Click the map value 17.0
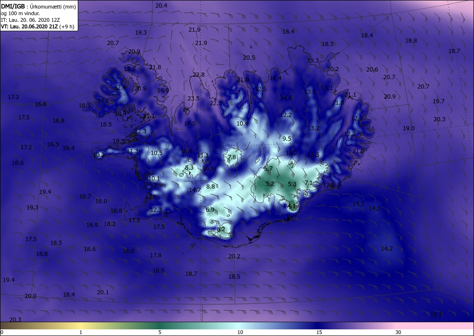This screenshot has height=336, width=474. [x=151, y=197]
